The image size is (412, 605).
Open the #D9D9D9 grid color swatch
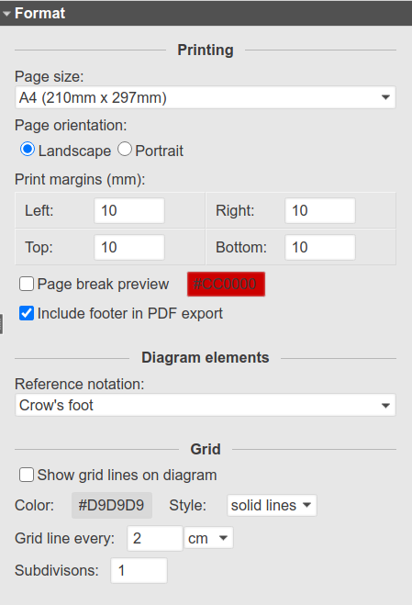point(112,505)
